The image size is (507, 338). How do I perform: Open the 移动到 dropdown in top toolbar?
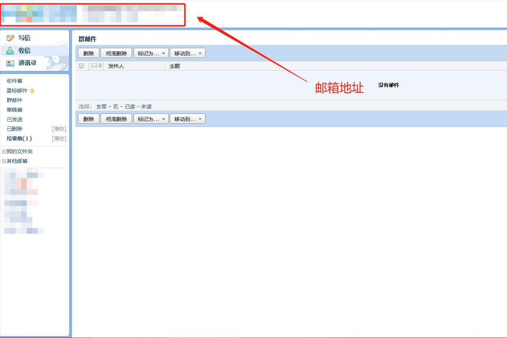(187, 53)
